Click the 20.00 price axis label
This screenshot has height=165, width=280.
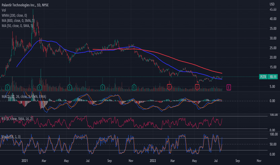click(273, 57)
